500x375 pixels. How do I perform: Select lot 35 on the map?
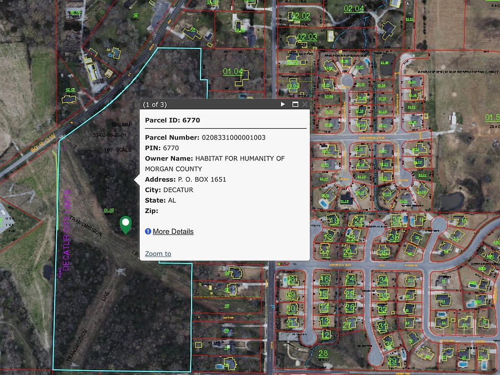point(384,253)
